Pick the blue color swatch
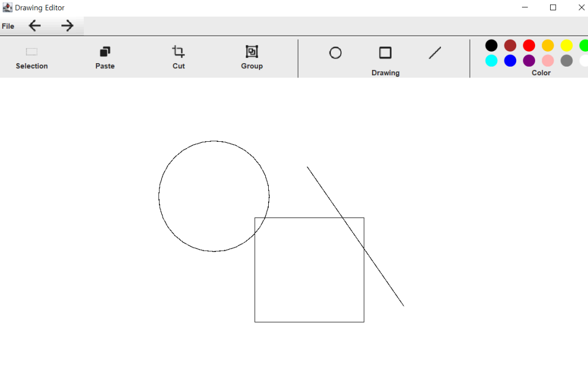Viewport: 588px width, 365px height. (x=510, y=61)
